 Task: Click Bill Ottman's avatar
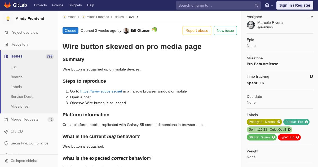pyautogui.click(x=126, y=30)
